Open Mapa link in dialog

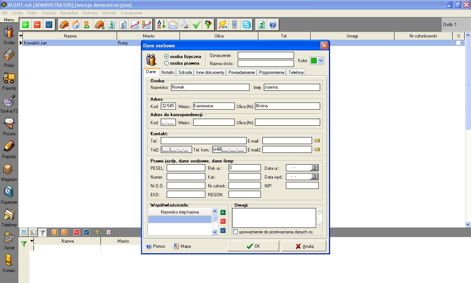(183, 246)
